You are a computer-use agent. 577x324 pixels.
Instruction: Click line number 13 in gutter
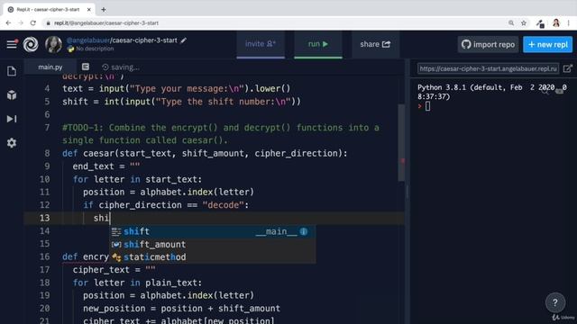(44, 218)
